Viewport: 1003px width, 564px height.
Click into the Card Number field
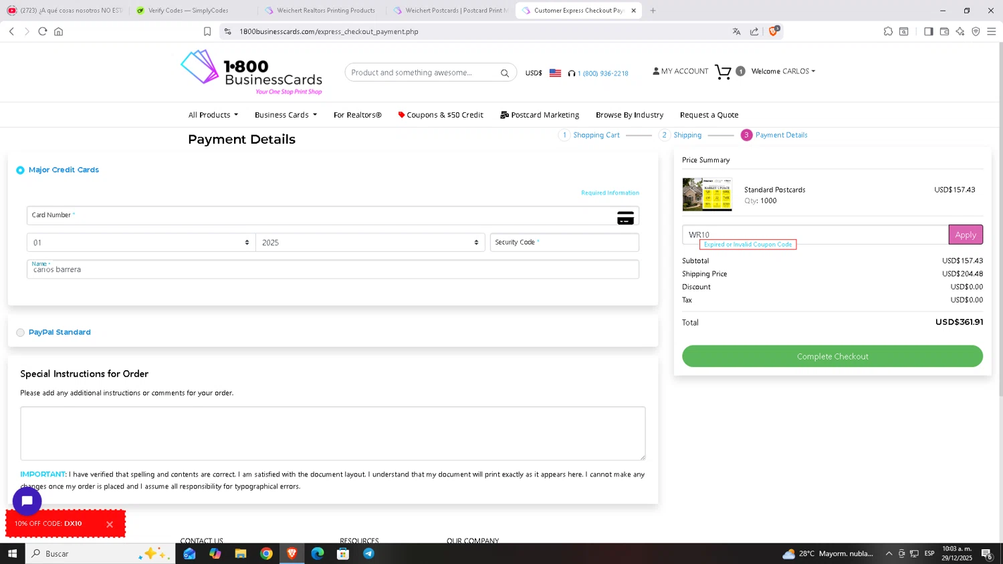point(333,215)
